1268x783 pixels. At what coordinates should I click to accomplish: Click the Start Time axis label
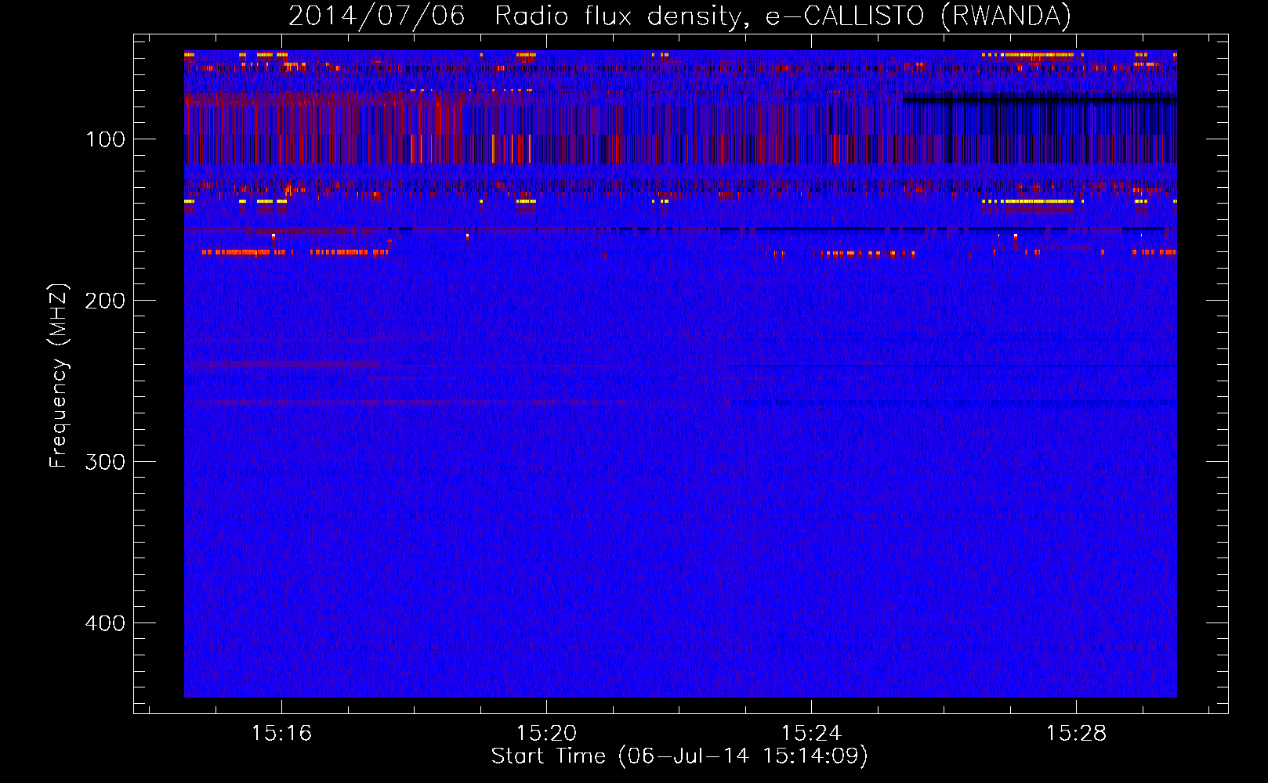point(679,756)
